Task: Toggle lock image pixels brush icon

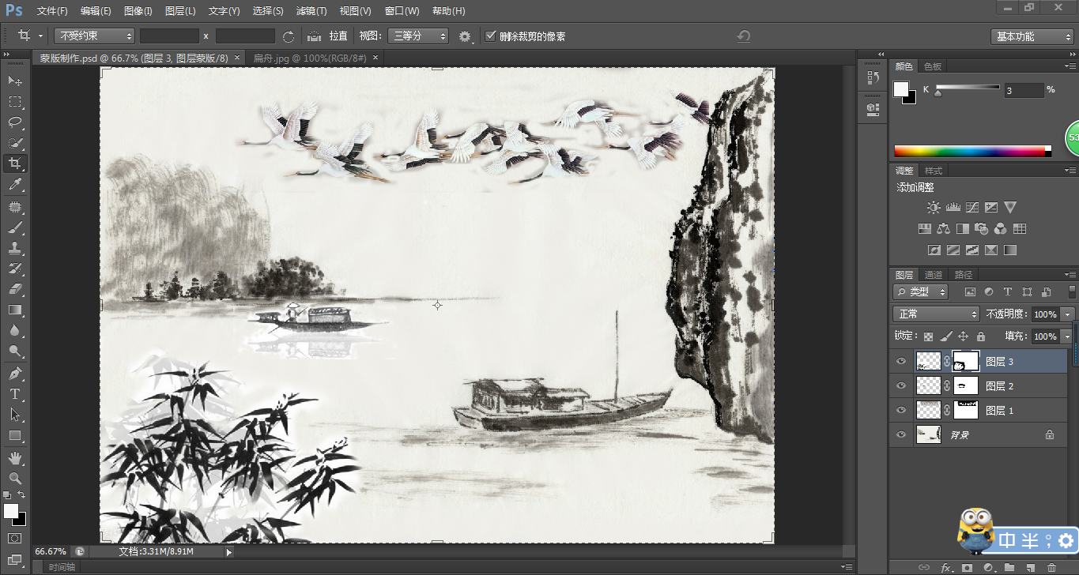Action: [946, 336]
